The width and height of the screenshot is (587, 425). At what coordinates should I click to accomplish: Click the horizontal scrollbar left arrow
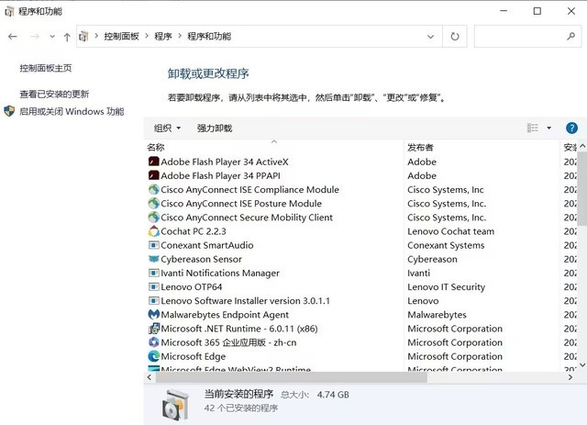click(x=150, y=377)
